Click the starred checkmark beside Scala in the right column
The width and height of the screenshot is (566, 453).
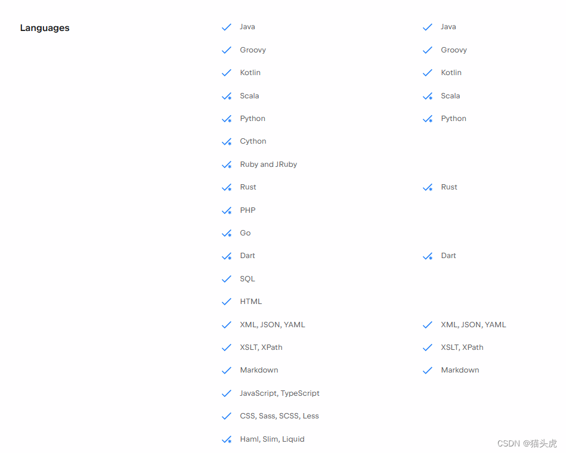pos(428,97)
